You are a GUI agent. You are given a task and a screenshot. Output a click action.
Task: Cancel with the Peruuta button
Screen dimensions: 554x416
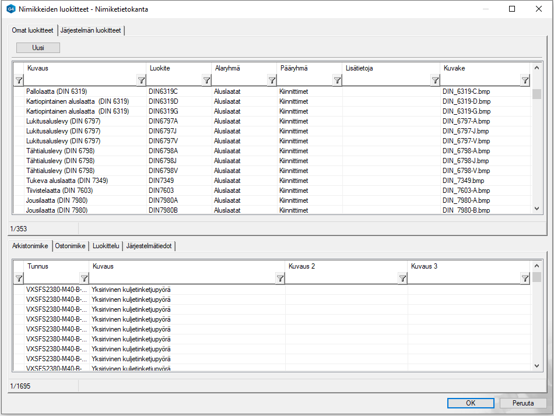pos(523,403)
